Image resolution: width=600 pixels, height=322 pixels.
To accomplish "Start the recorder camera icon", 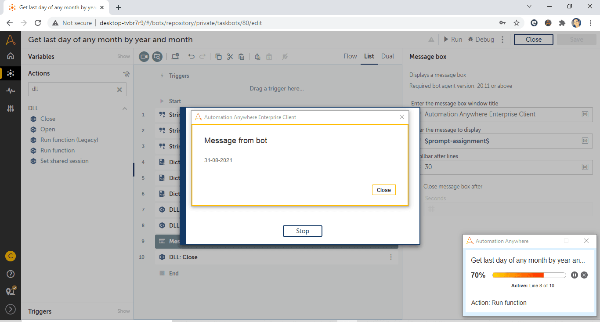I will pyautogui.click(x=145, y=56).
